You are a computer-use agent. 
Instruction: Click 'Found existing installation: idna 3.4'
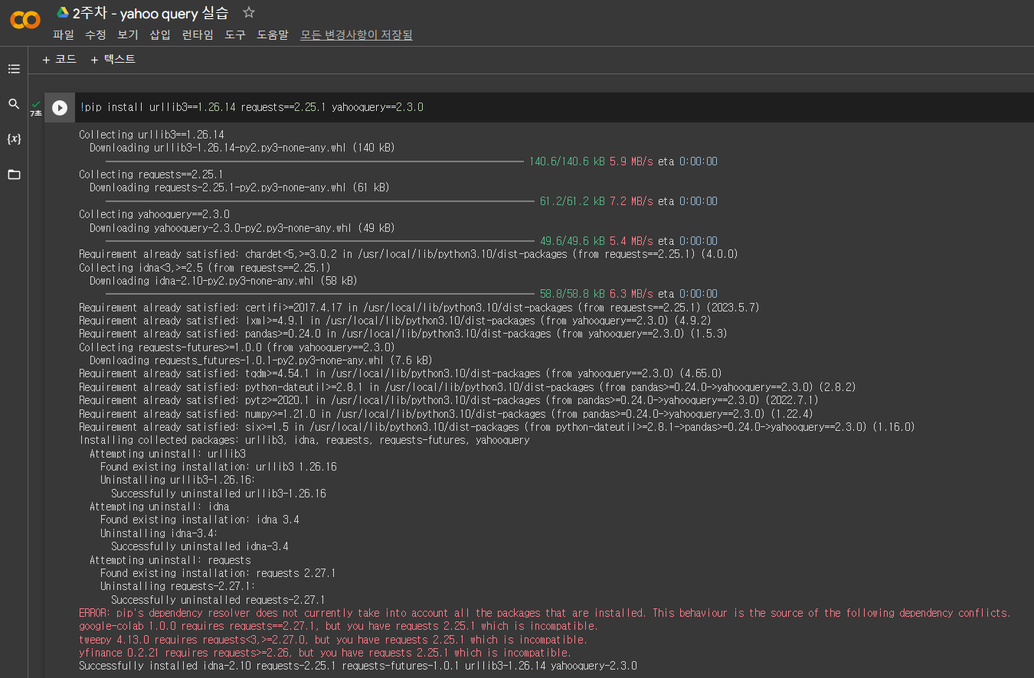pyautogui.click(x=199, y=520)
